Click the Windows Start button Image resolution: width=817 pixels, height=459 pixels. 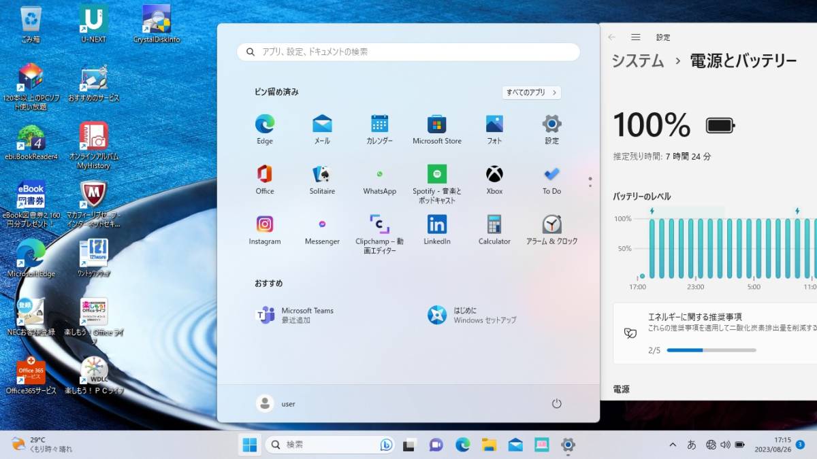click(x=250, y=445)
